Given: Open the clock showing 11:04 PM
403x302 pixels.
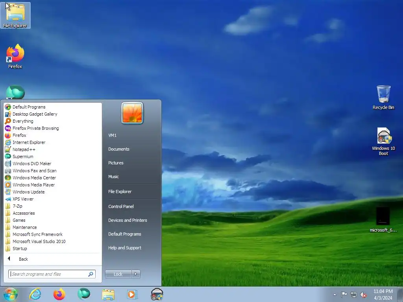Looking at the screenshot, I should pyautogui.click(x=383, y=295).
